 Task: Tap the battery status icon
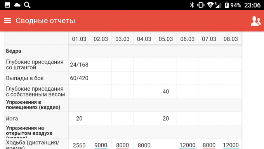(x=227, y=5)
